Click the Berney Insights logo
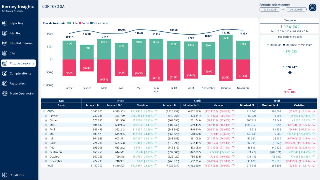The width and height of the screenshot is (320, 180). [18, 8]
